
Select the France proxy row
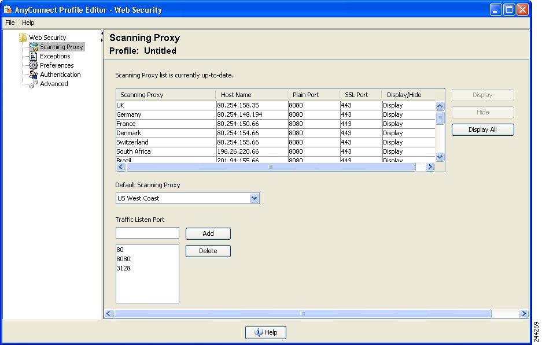click(x=275, y=124)
